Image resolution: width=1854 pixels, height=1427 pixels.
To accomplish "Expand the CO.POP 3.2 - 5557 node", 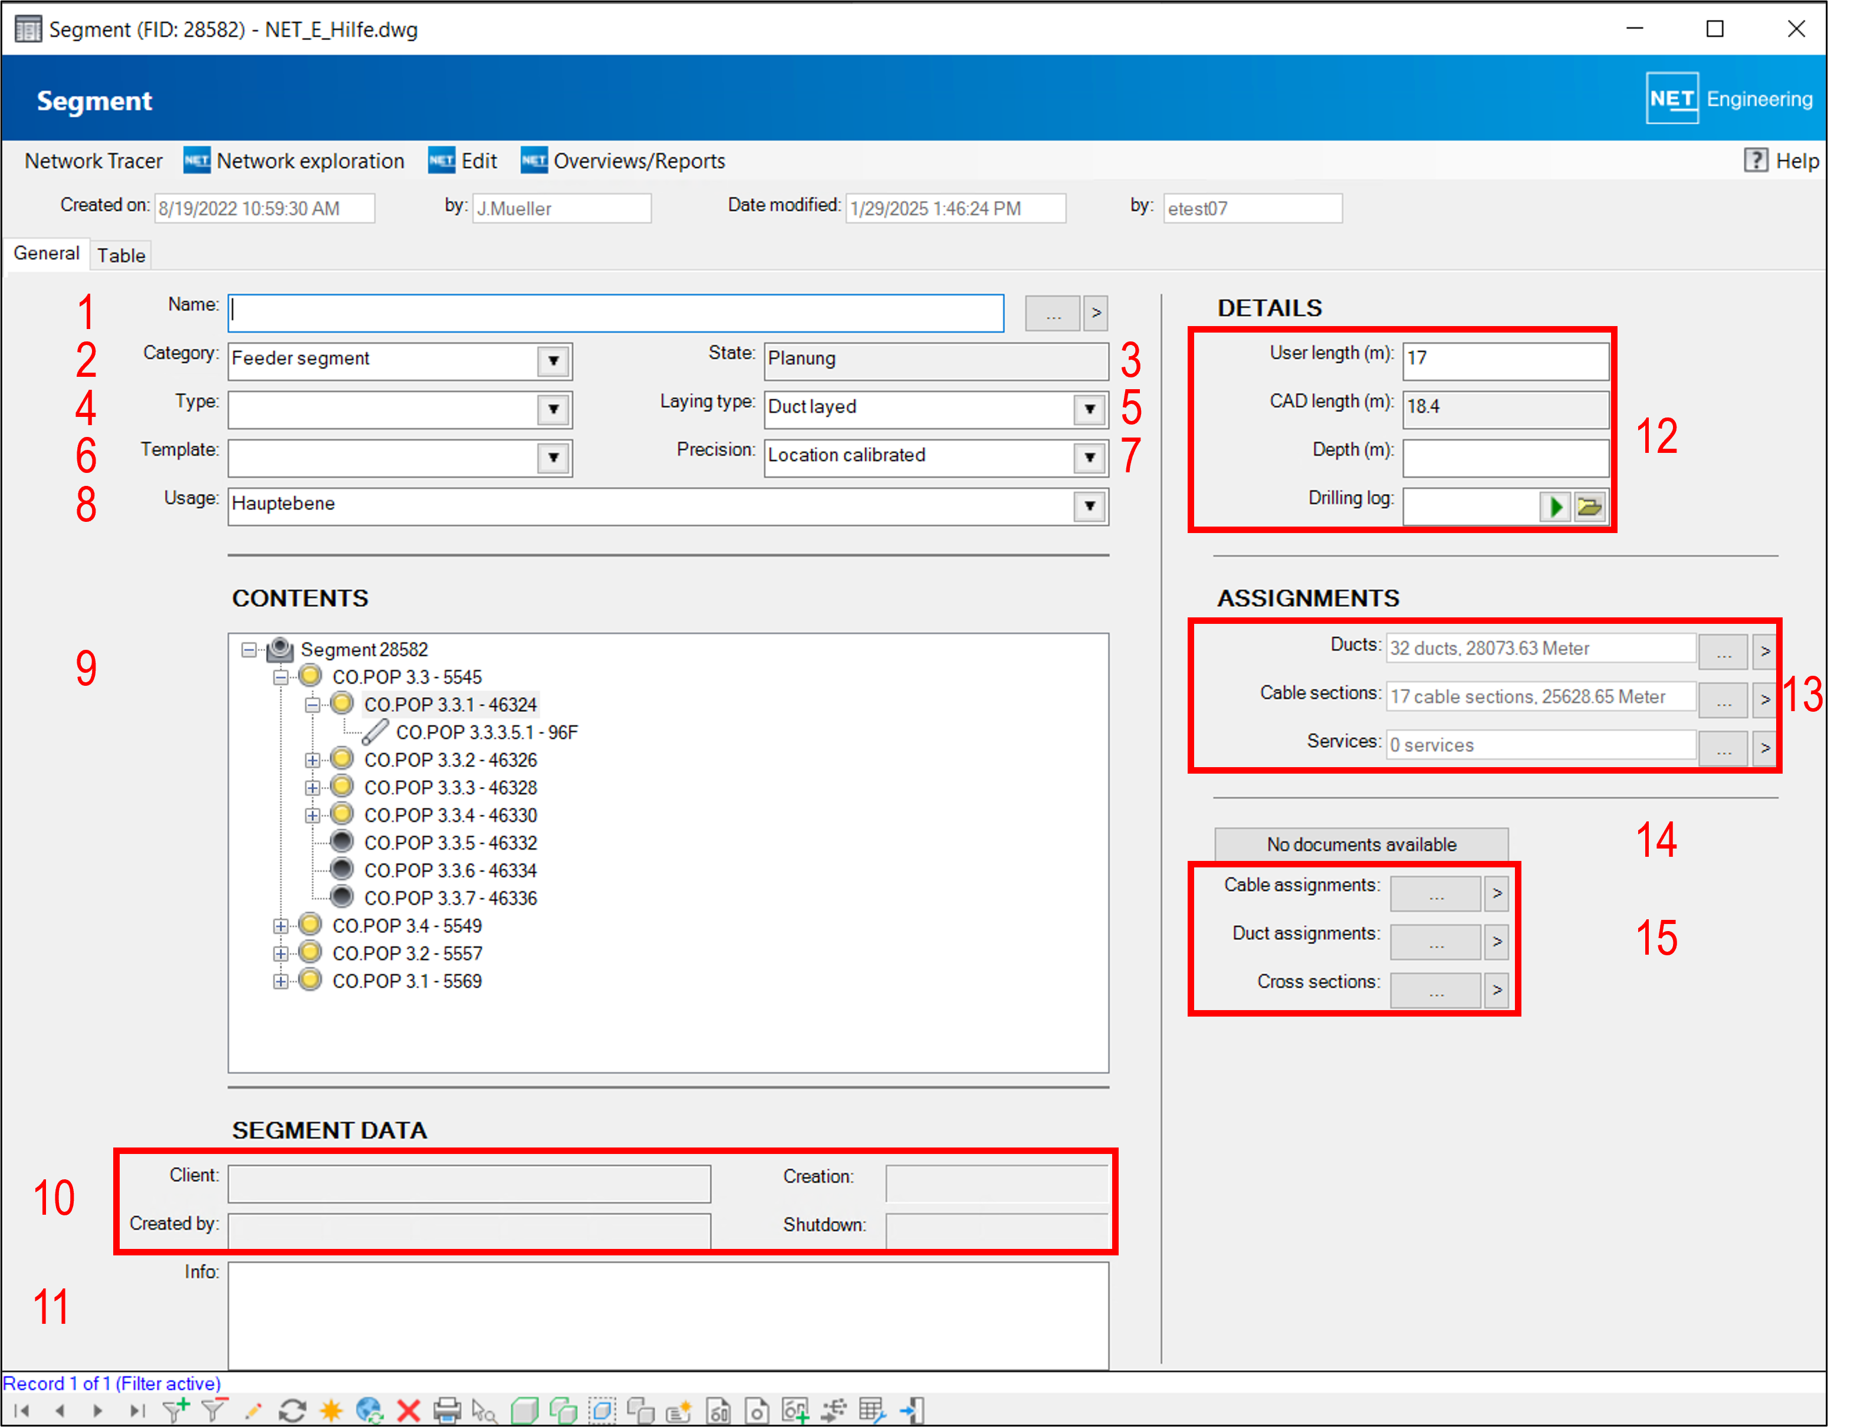I will (280, 953).
